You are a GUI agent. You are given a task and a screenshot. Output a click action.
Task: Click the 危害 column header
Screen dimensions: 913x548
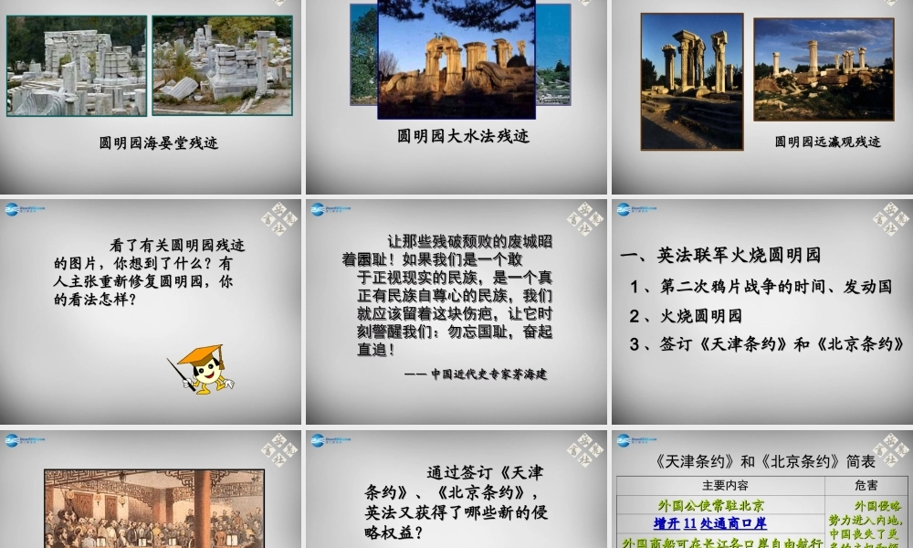click(866, 485)
